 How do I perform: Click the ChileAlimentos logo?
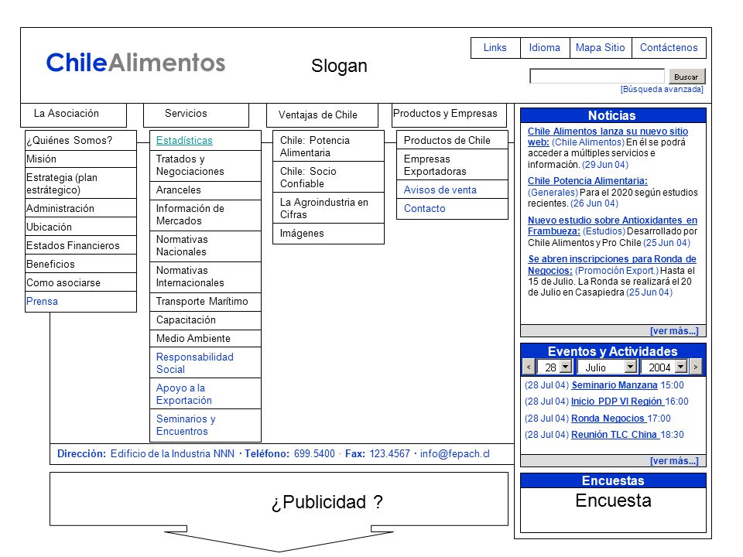point(135,63)
